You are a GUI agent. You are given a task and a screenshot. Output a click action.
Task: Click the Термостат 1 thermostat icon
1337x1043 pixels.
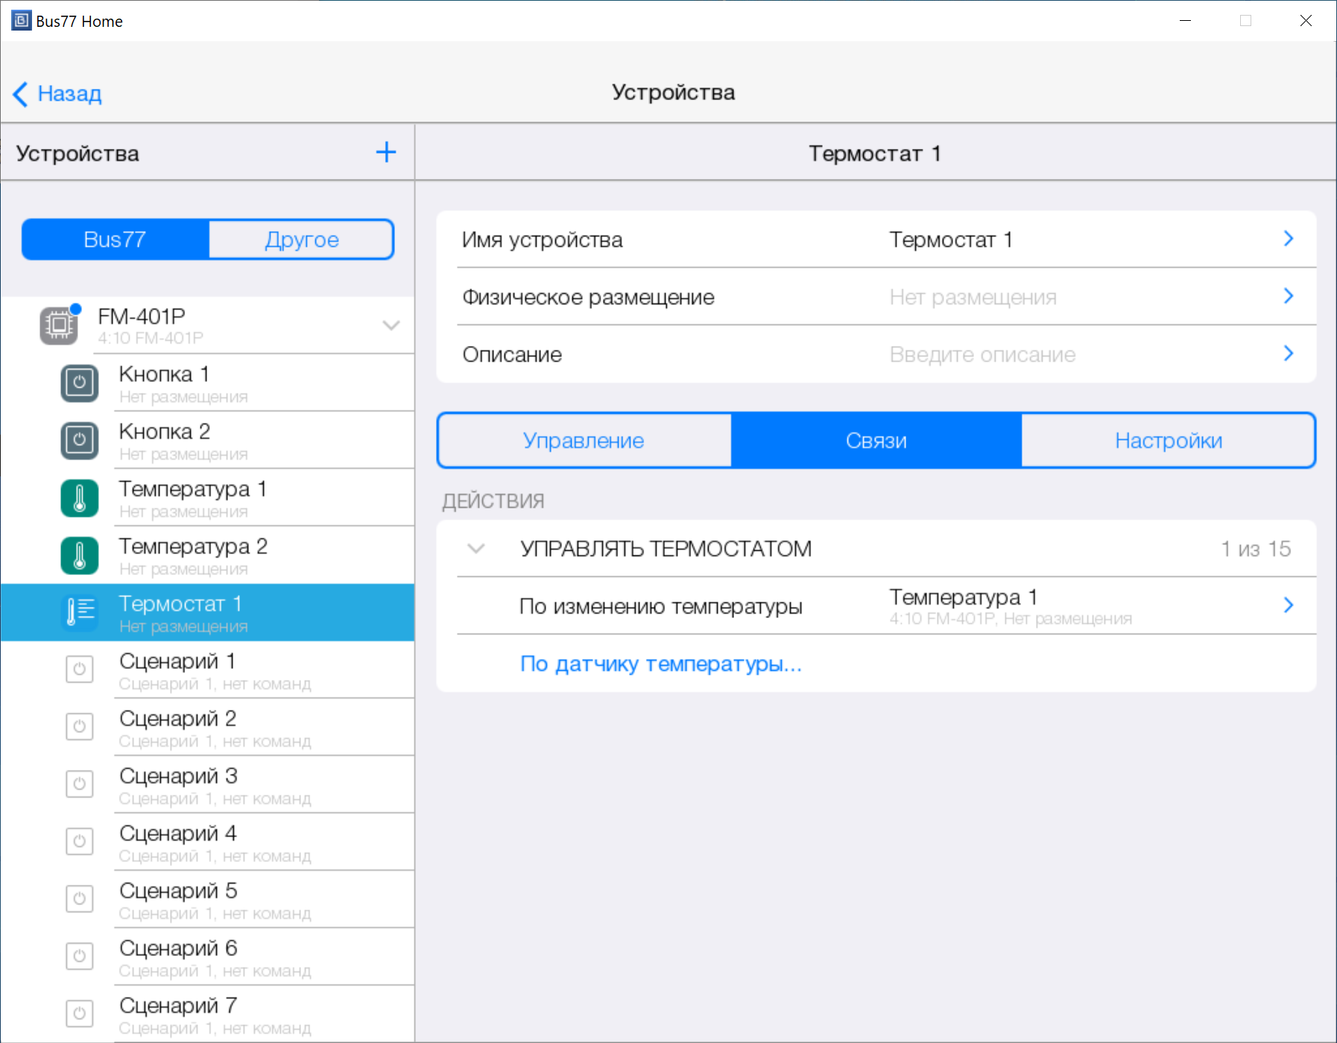(x=80, y=612)
